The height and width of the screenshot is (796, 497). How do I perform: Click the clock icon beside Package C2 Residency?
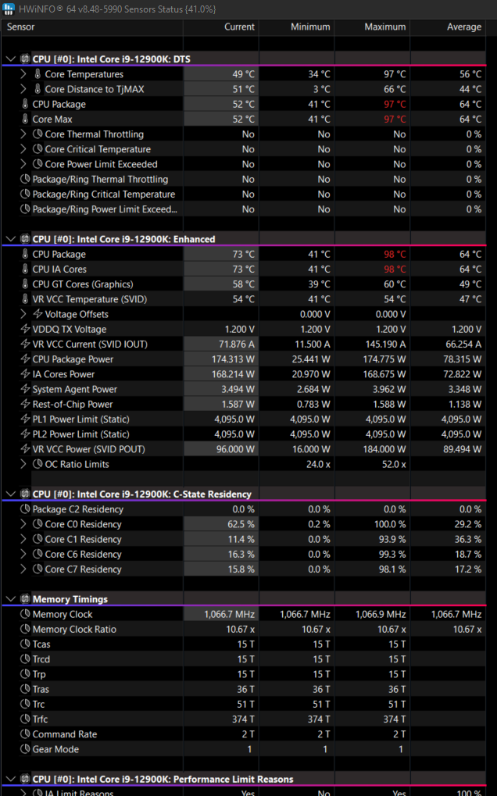click(25, 509)
